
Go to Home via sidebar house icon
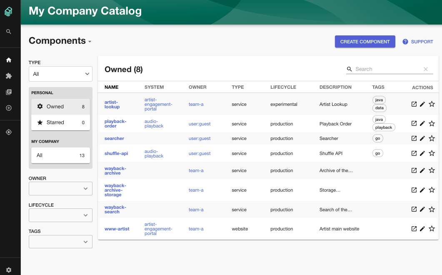[9, 60]
